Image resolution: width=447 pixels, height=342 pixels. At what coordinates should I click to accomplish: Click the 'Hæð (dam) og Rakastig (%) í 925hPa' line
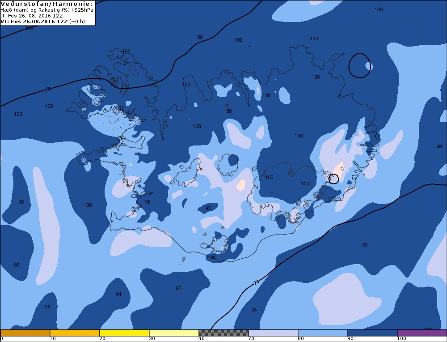(47, 10)
